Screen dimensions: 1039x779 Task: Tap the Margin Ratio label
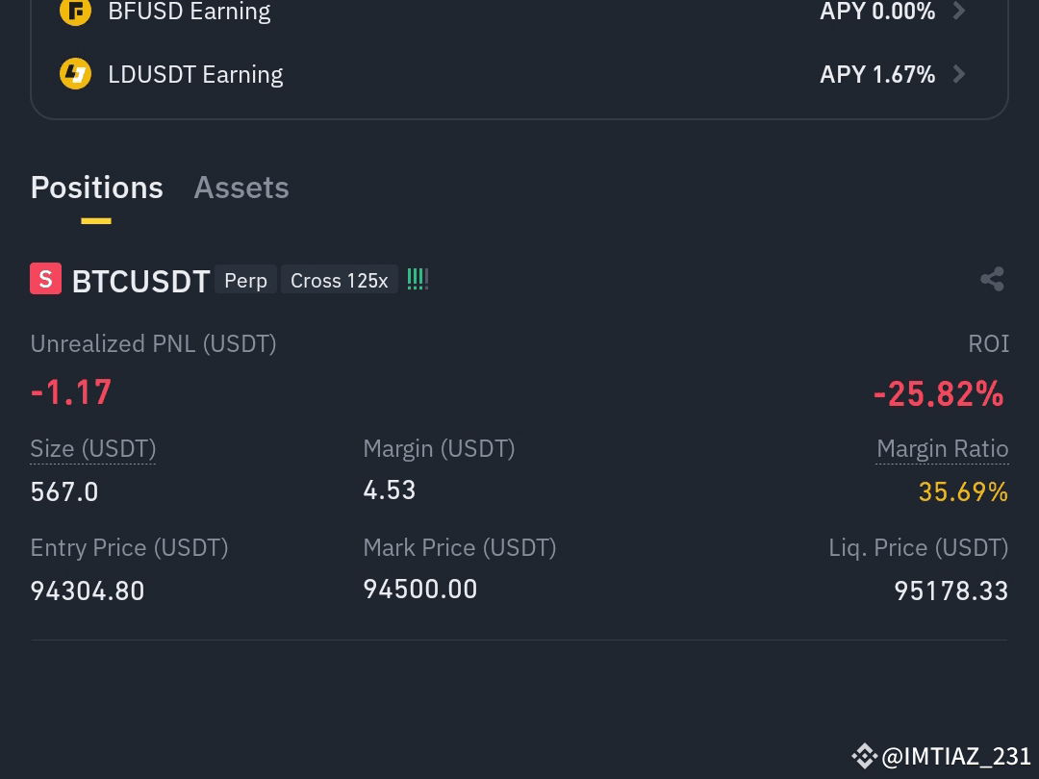click(x=942, y=448)
